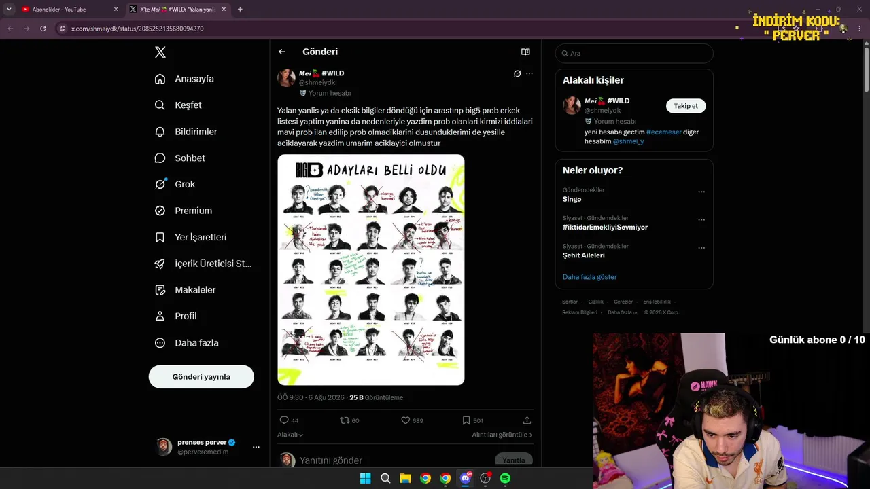Go back with the Gönderi back arrow
This screenshot has height=489, width=870.
(282, 52)
